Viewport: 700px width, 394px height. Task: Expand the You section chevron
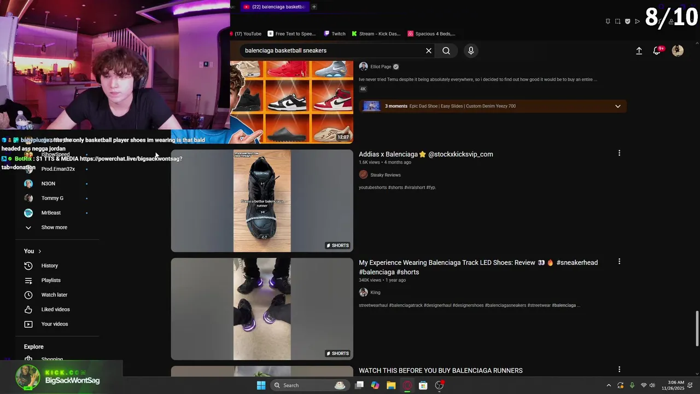pos(39,251)
